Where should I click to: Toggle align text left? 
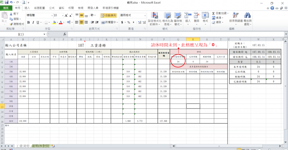pos(77,22)
